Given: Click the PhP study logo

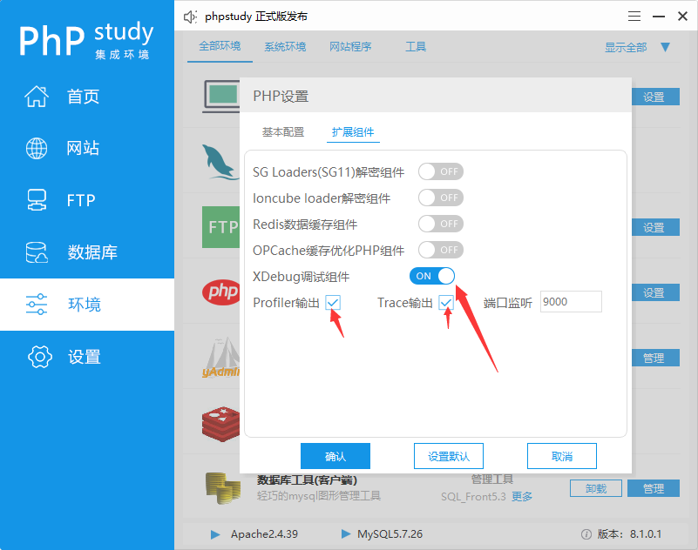Looking at the screenshot, I should click(x=86, y=40).
